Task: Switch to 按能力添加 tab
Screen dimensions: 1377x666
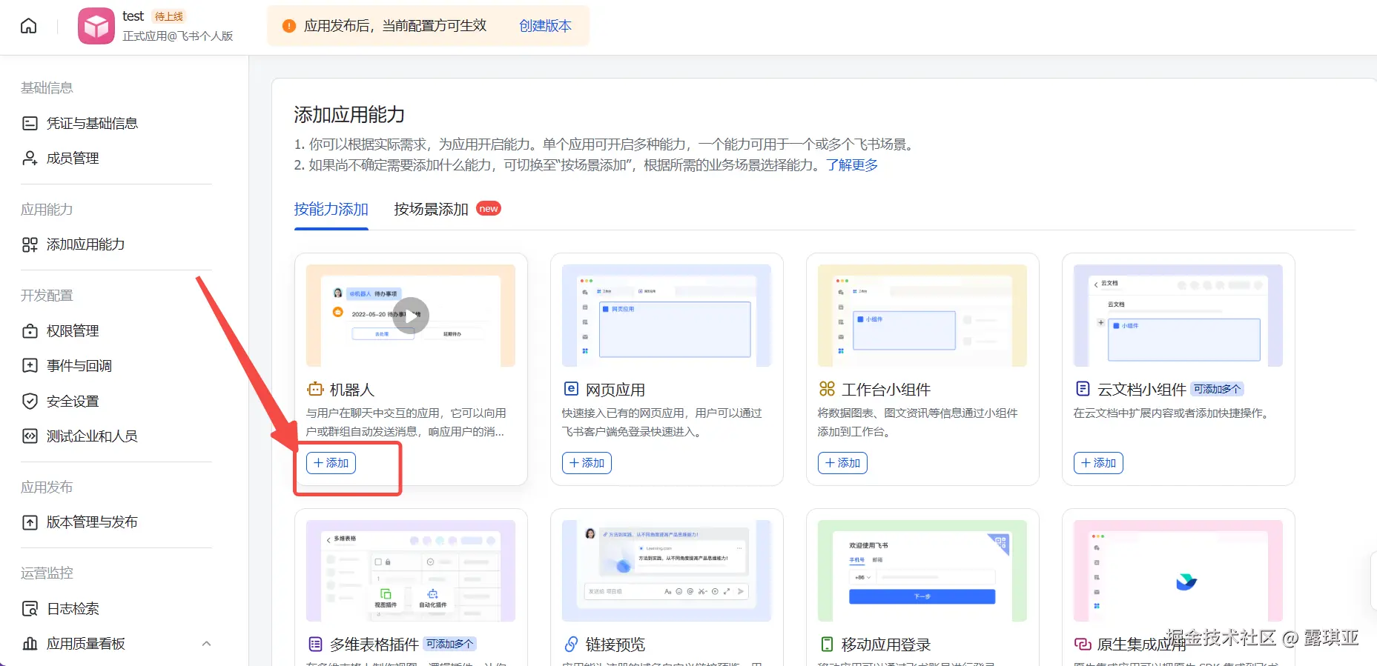Action: 331,210
